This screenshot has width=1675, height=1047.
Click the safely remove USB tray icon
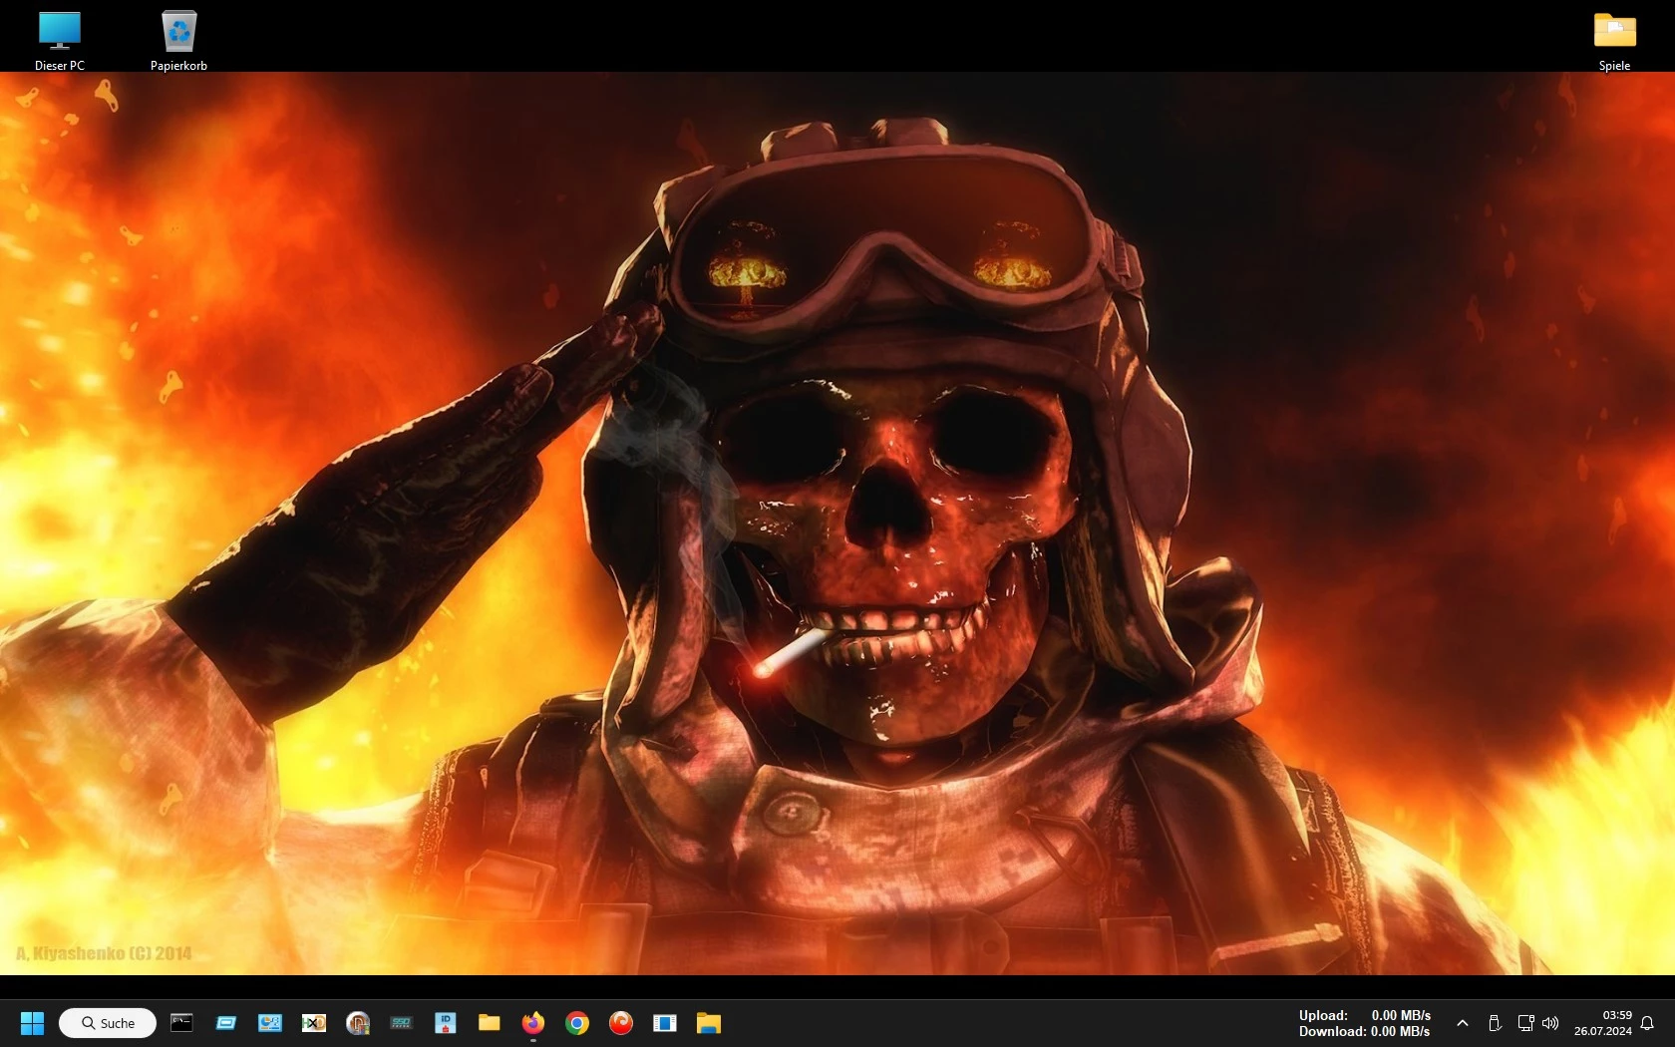(1495, 1023)
